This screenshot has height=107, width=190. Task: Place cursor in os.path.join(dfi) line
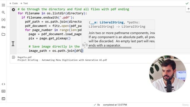point(56,51)
